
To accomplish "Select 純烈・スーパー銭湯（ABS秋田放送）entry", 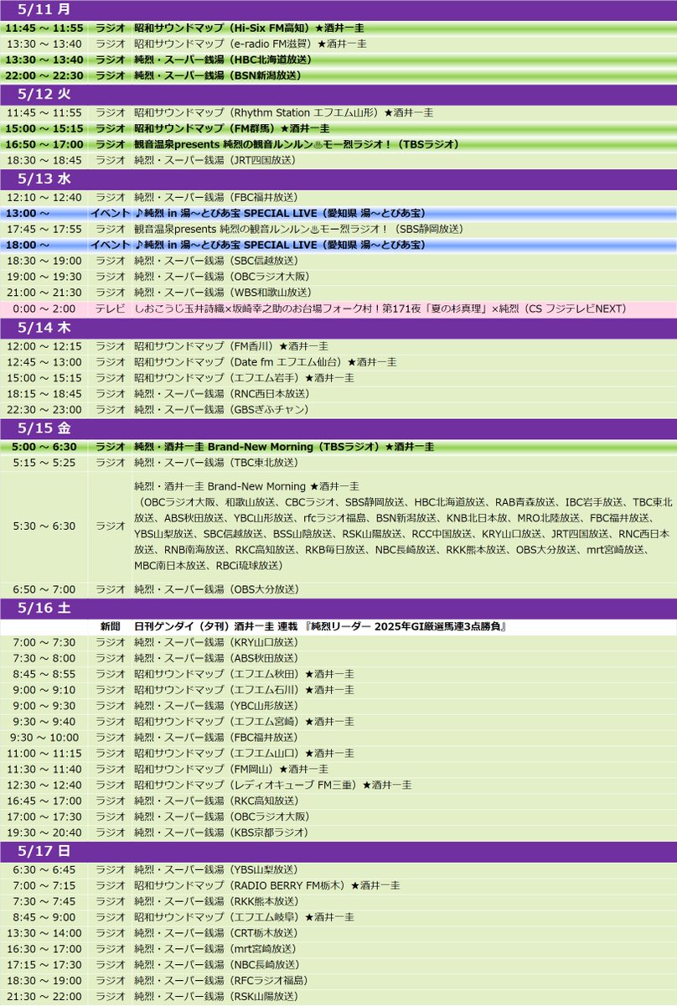I will tap(216, 658).
